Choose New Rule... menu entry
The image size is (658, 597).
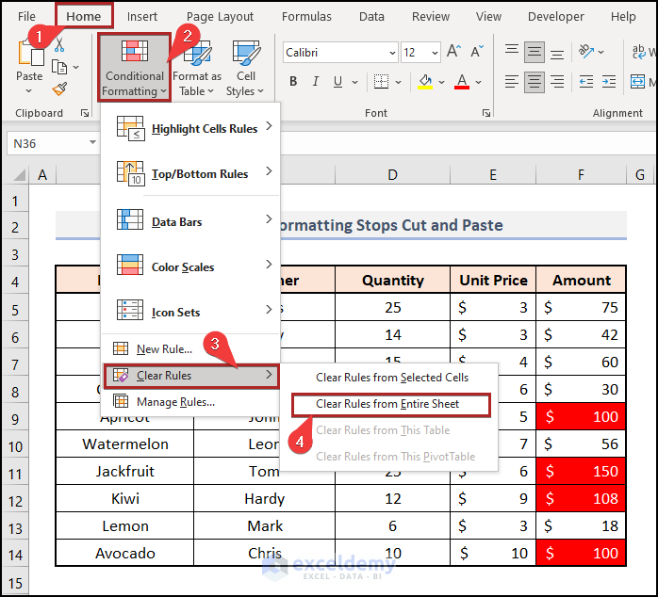(x=191, y=348)
